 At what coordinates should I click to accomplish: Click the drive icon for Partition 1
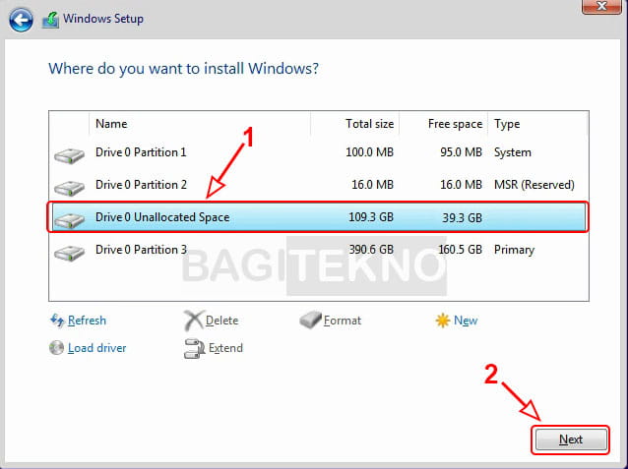(69, 156)
